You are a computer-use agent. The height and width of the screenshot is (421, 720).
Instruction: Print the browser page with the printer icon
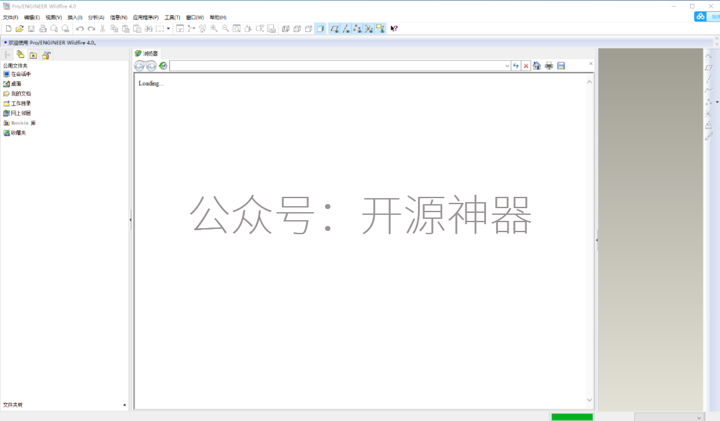click(x=549, y=66)
